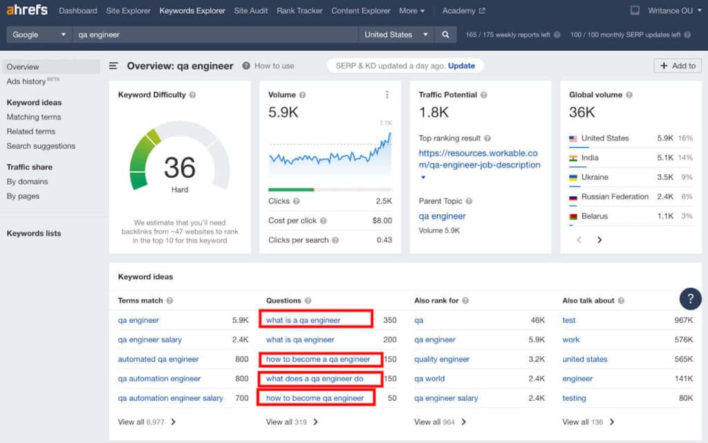
Task: Click the help icon in the Questions column header
Action: (309, 301)
